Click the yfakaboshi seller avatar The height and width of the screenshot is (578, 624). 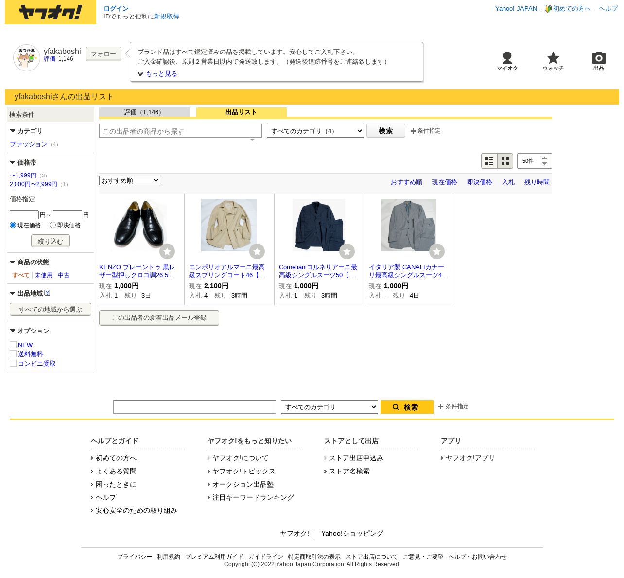coord(27,58)
